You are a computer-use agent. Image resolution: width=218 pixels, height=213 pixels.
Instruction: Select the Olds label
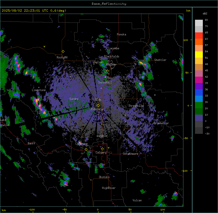[98, 100]
